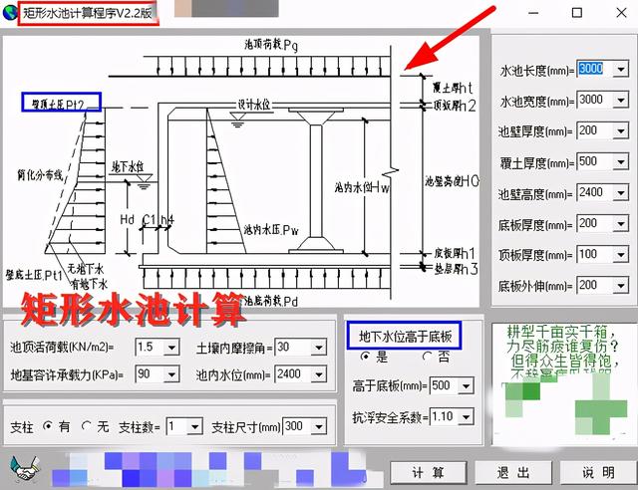
Task: Expand the 底板外伸 dropdown arrow
Action: coord(620,286)
